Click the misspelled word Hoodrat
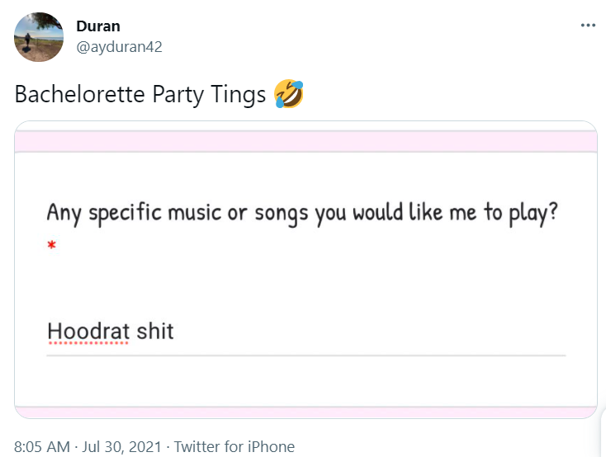This screenshot has height=457, width=606. 88,332
